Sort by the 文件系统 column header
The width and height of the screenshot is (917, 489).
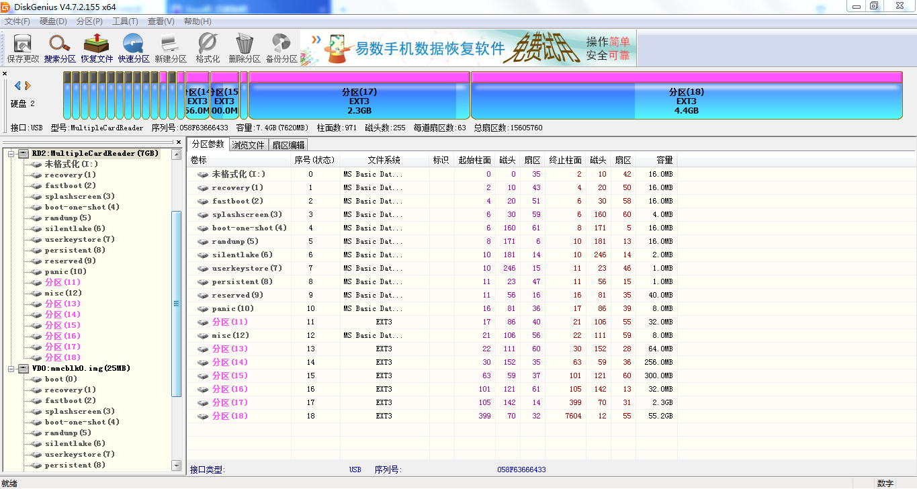384,160
